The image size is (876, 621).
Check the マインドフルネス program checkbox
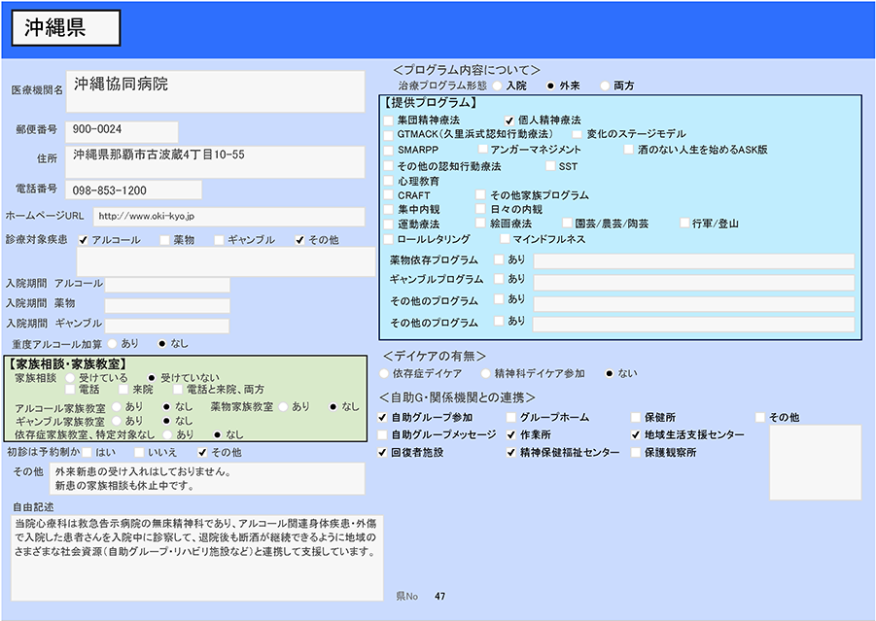[505, 239]
